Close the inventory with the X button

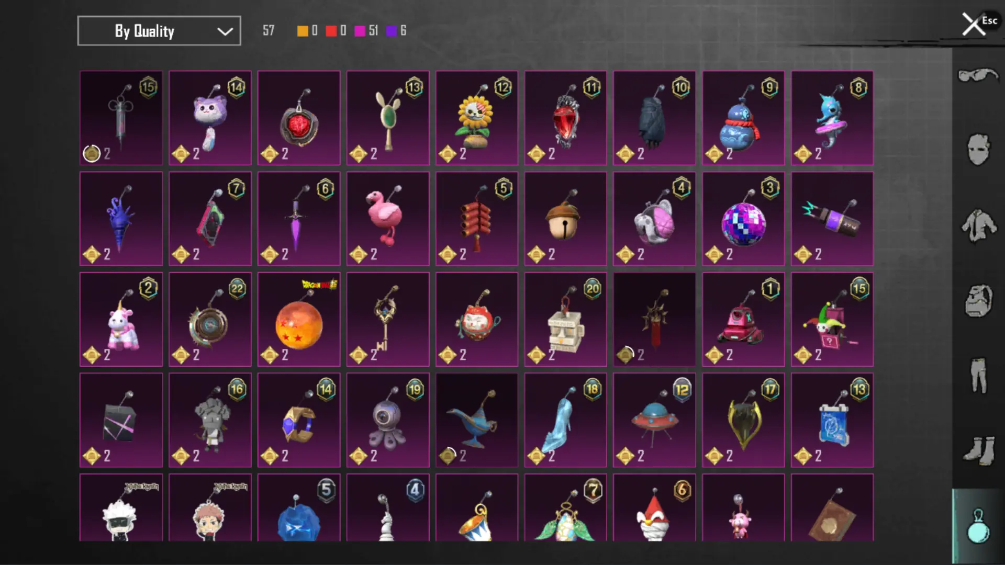point(974,24)
